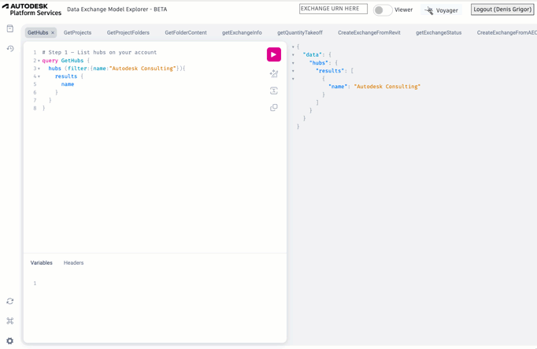Click the "results" keyword on query line 4
The width and height of the screenshot is (537, 349).
(66, 76)
